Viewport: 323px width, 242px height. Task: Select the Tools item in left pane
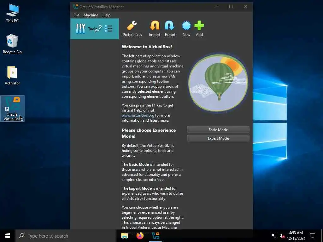pyautogui.click(x=95, y=29)
